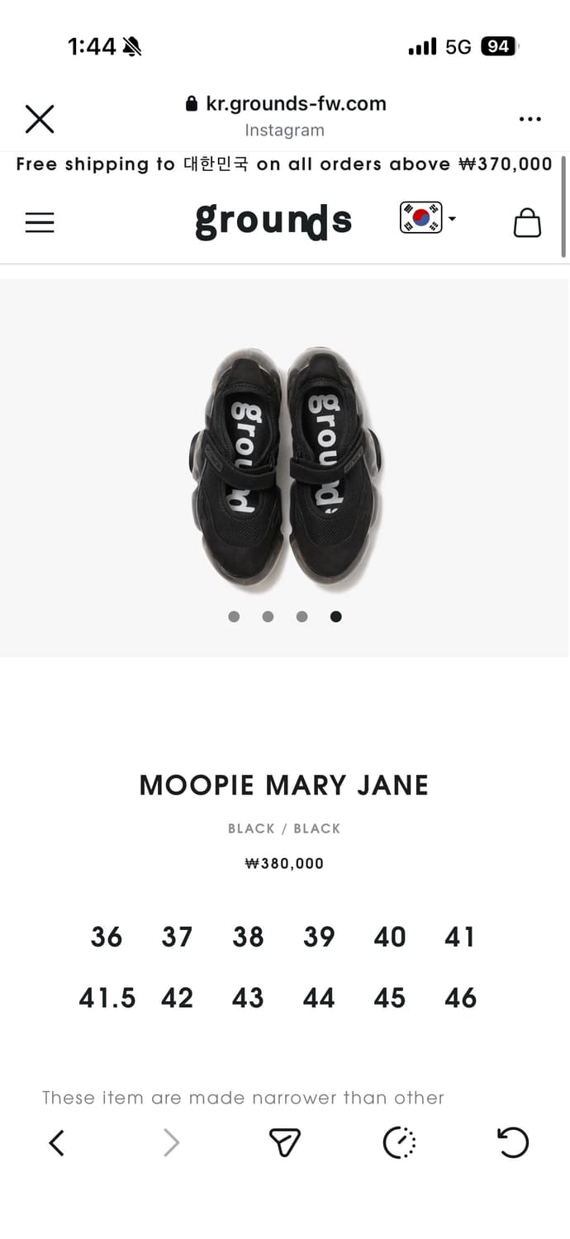Pick size 44 option
The height and width of the screenshot is (1239, 570).
[x=319, y=998]
